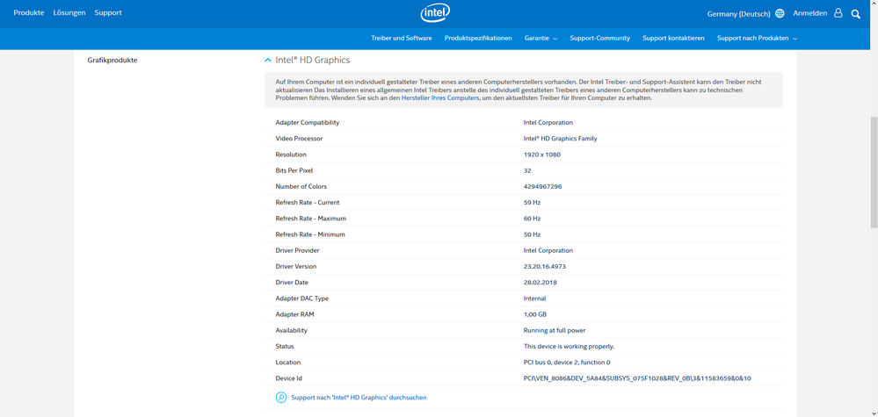Open Support kontaktieren page
The height and width of the screenshot is (417, 878).
point(673,38)
